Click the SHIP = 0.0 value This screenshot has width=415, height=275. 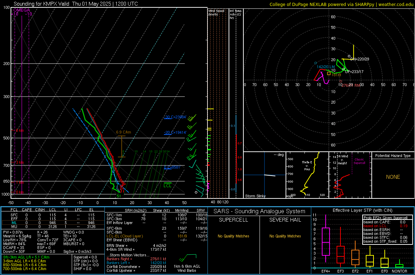click(82, 269)
